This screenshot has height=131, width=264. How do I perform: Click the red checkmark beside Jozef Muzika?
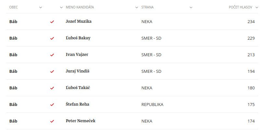point(52,22)
